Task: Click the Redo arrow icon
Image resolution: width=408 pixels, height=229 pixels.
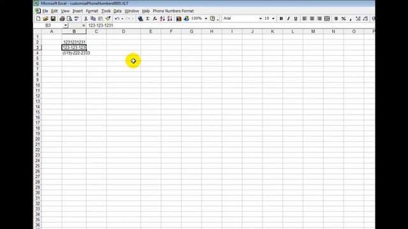Action: point(128,18)
